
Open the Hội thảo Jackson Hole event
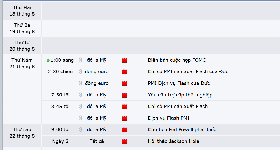click(x=173, y=141)
